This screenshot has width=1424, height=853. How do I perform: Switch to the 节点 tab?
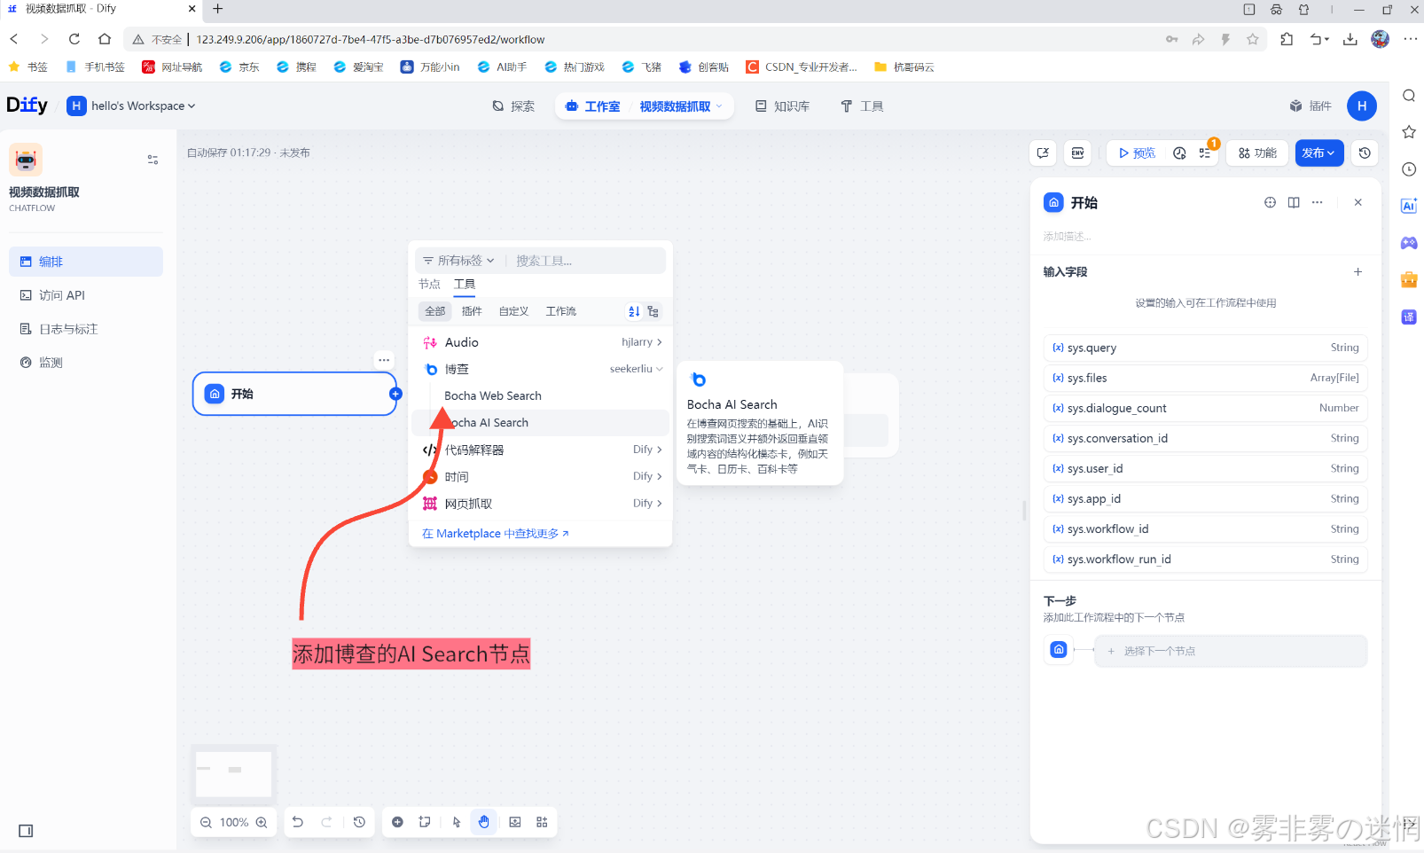tap(429, 284)
